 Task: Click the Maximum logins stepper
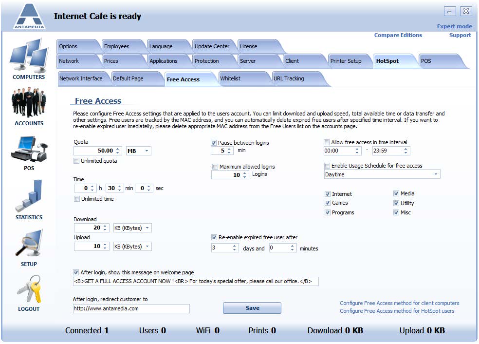pyautogui.click(x=244, y=175)
